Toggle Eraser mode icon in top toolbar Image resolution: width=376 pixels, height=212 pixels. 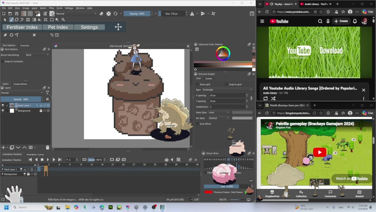coord(101,14)
